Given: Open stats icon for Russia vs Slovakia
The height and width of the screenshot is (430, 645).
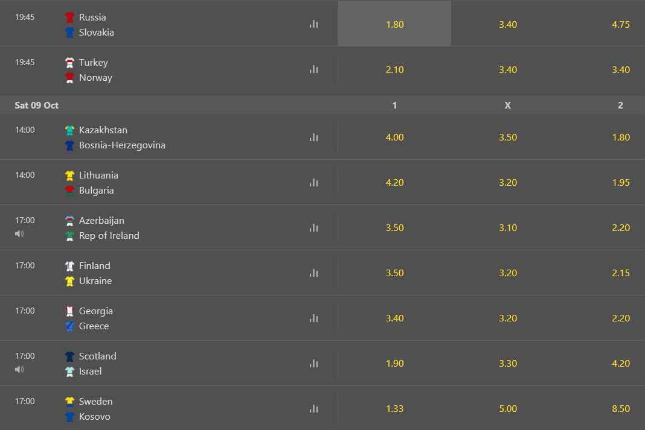Looking at the screenshot, I should 314,24.
